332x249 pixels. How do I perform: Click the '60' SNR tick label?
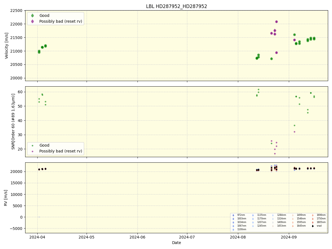[20, 92]
